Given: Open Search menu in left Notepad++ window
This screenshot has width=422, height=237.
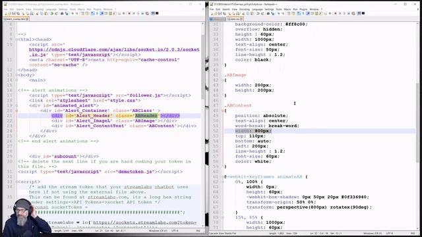Looking at the screenshot, I should point(20,9).
